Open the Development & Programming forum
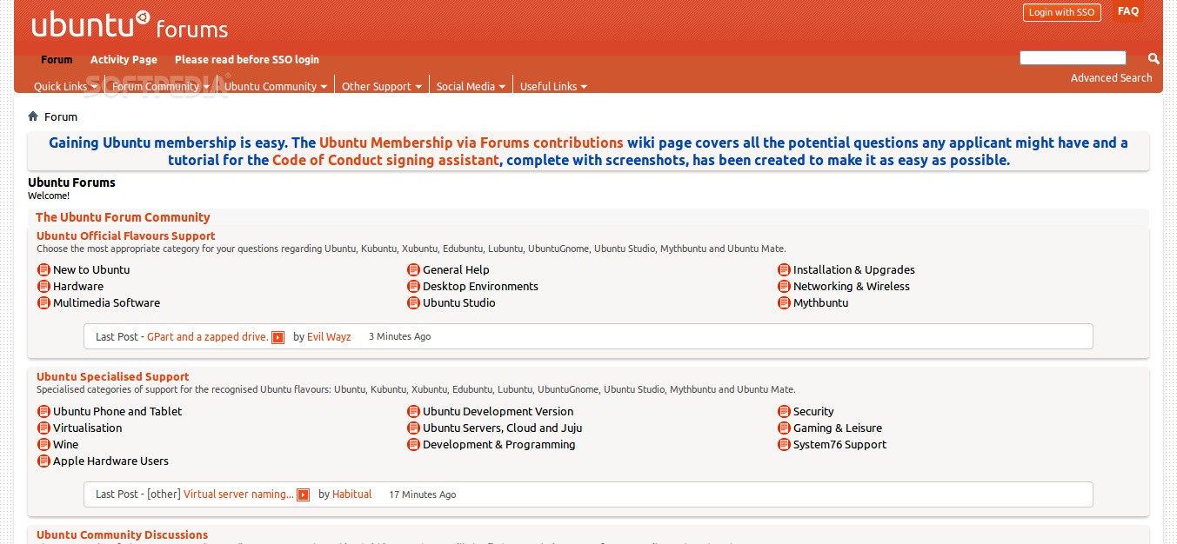Viewport: 1177px width, 544px height. (x=499, y=444)
